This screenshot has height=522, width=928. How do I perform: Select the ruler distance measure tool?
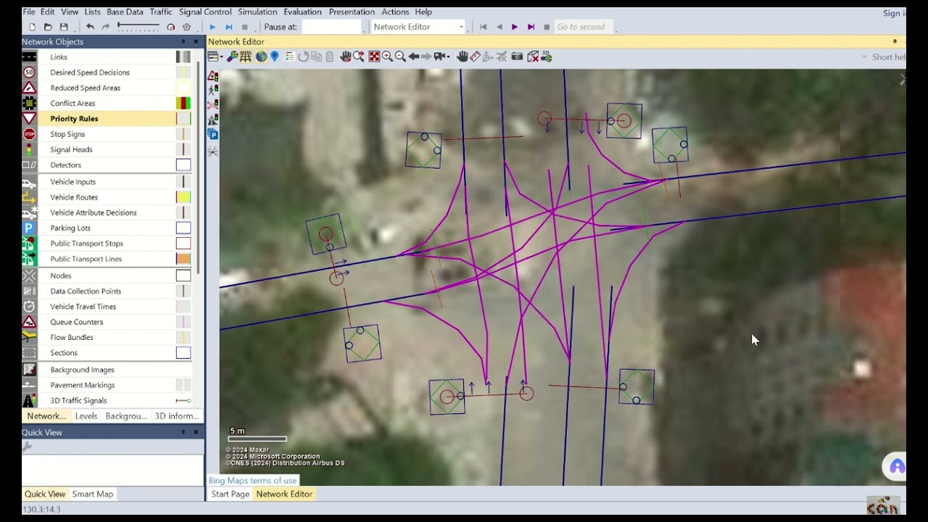coord(476,57)
